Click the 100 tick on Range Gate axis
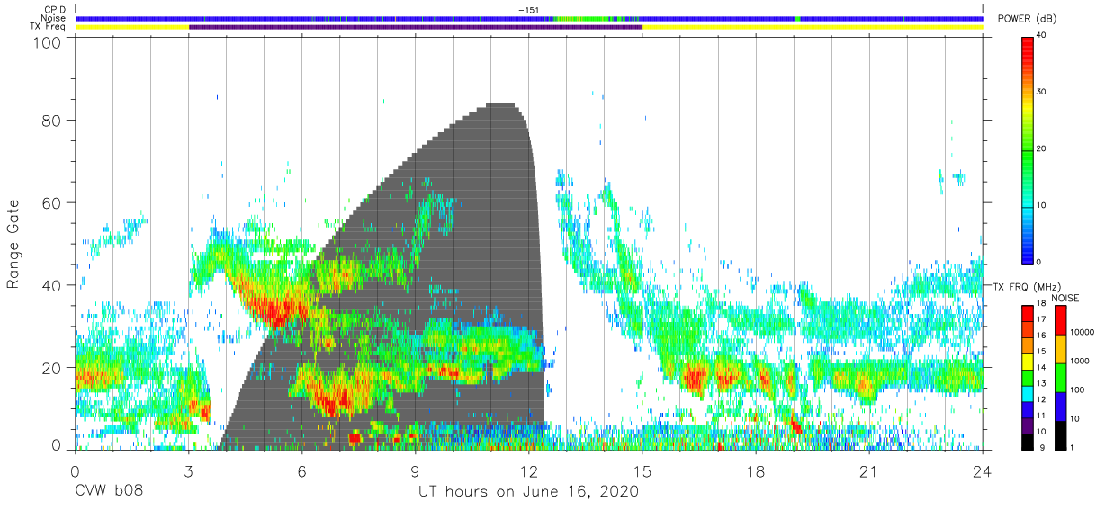 tap(47, 42)
